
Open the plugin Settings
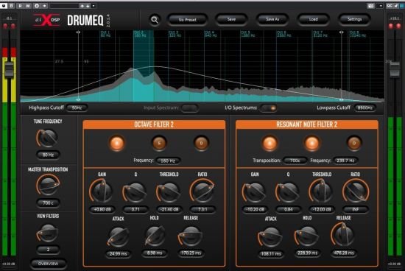[354, 19]
